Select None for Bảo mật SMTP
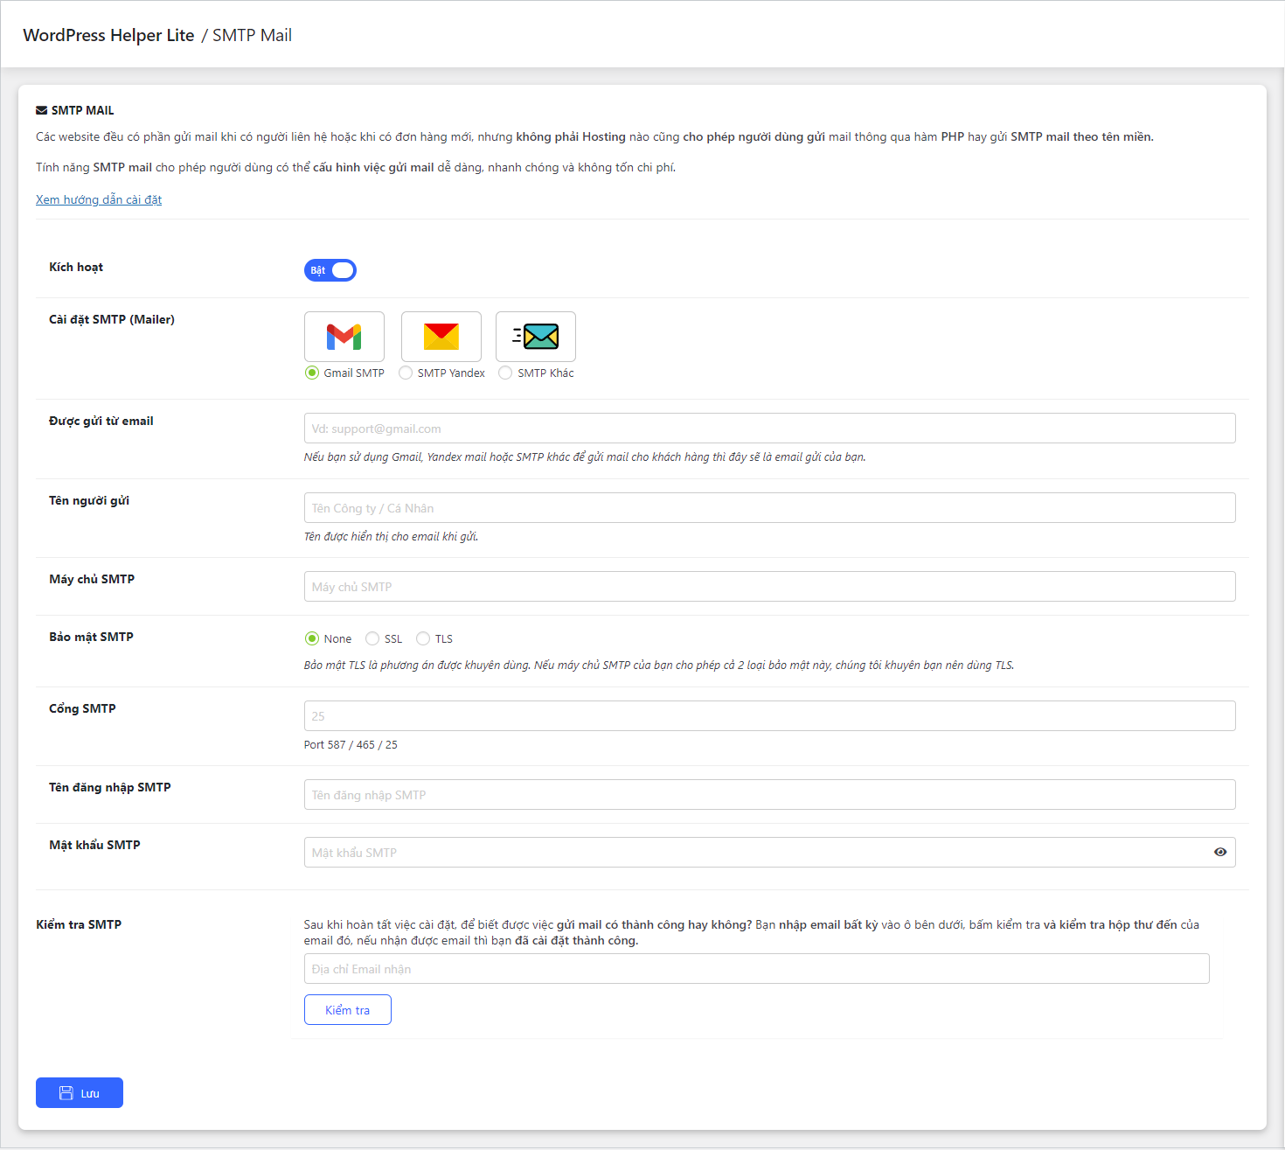The image size is (1285, 1150). 312,638
